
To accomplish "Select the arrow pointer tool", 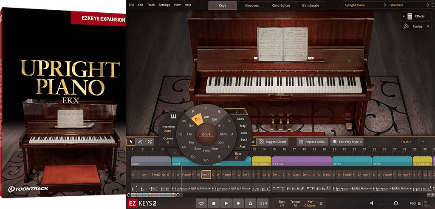I will tap(131, 141).
